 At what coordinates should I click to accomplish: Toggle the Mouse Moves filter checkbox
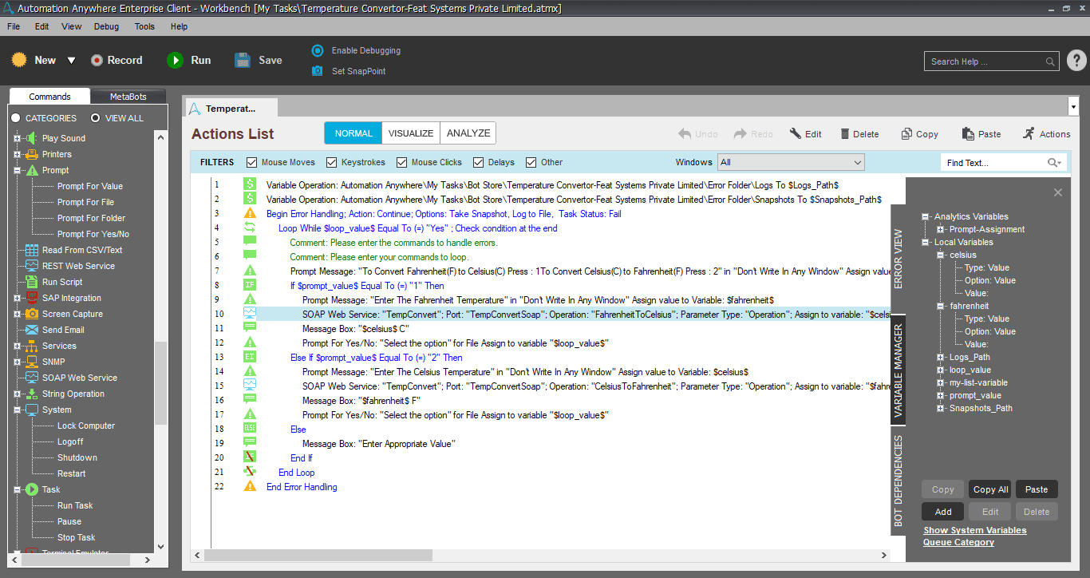click(252, 162)
